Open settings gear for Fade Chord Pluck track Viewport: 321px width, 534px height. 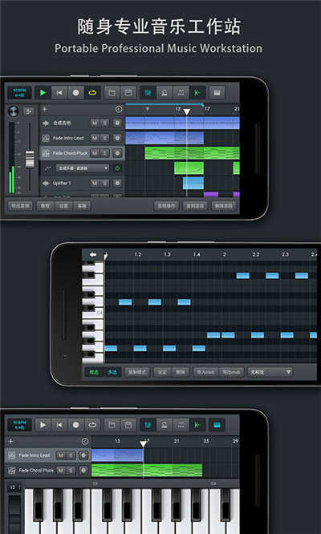(x=117, y=153)
